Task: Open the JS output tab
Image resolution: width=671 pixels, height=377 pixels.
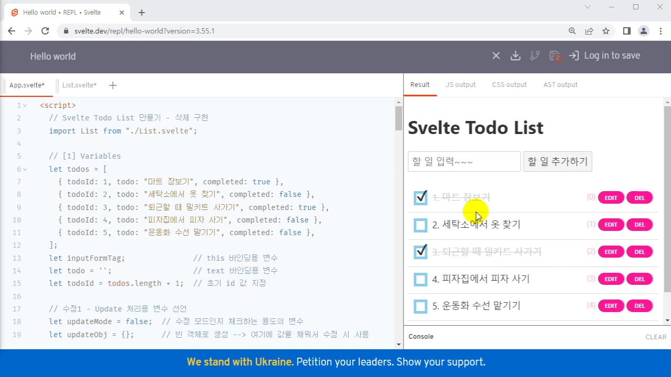Action: pos(461,85)
